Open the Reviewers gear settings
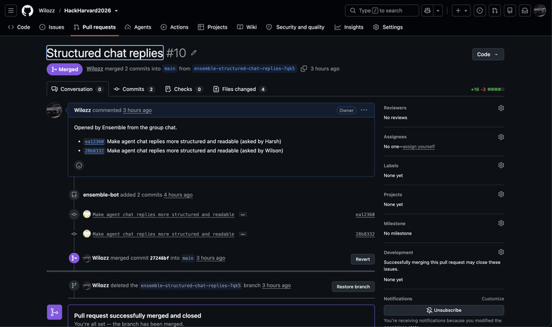552x327 pixels. pos(501,108)
